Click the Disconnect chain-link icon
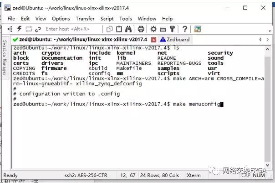This screenshot has width=275, height=183. (38, 29)
